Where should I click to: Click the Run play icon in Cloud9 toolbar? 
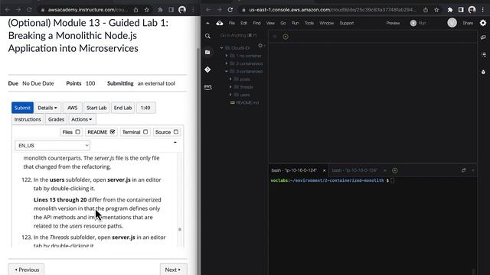[x=413, y=23]
